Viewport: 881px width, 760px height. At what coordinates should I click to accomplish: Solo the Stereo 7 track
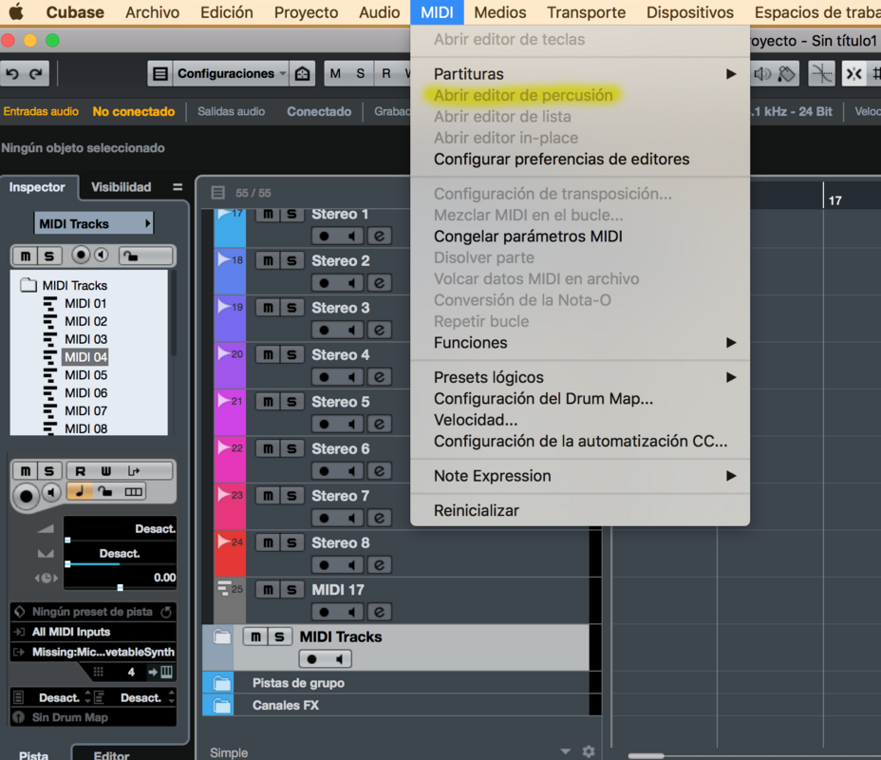point(292,496)
